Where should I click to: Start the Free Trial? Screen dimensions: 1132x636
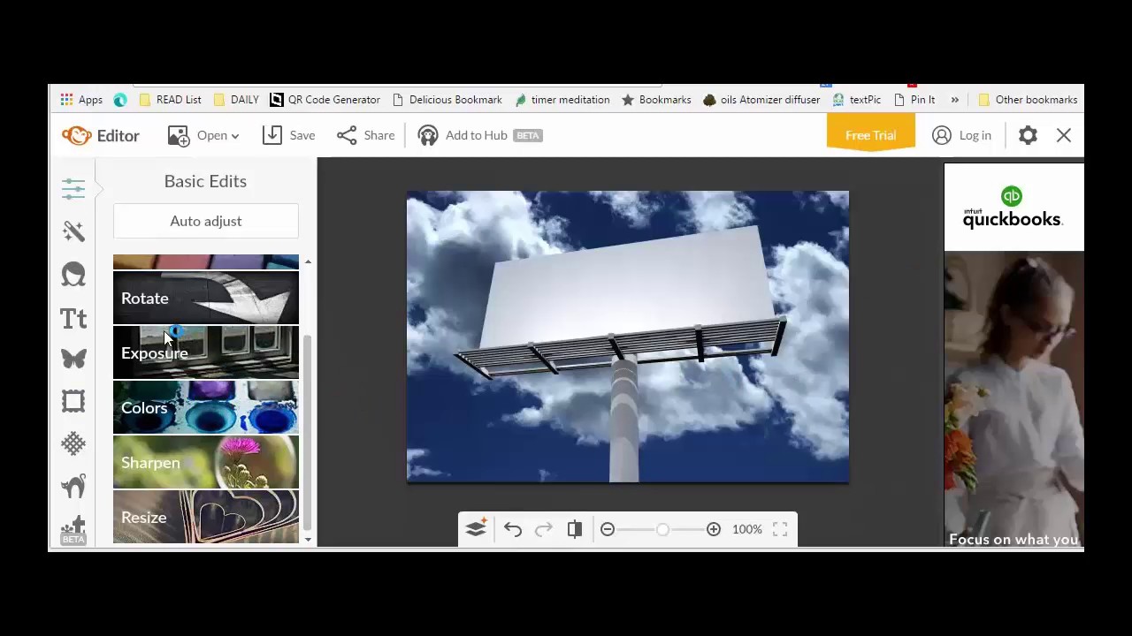pyautogui.click(x=870, y=134)
